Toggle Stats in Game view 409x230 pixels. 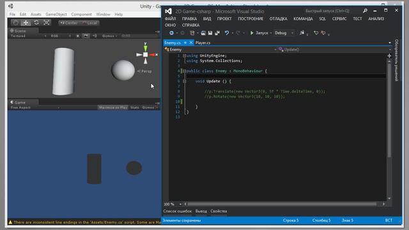click(135, 107)
